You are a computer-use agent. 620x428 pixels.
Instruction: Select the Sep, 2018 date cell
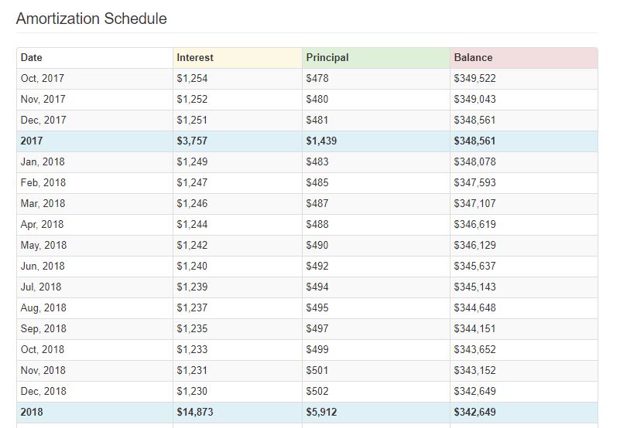click(43, 328)
